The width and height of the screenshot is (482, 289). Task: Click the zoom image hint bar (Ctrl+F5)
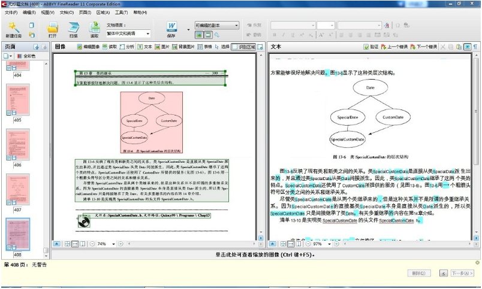click(x=266, y=254)
